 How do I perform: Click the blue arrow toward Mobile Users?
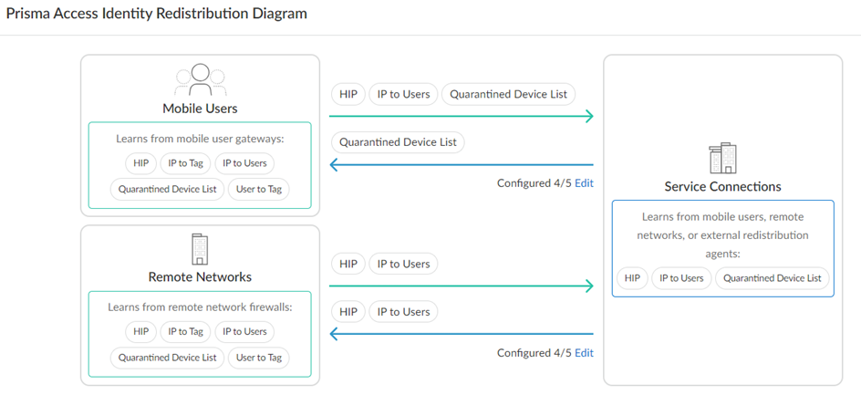(x=461, y=165)
